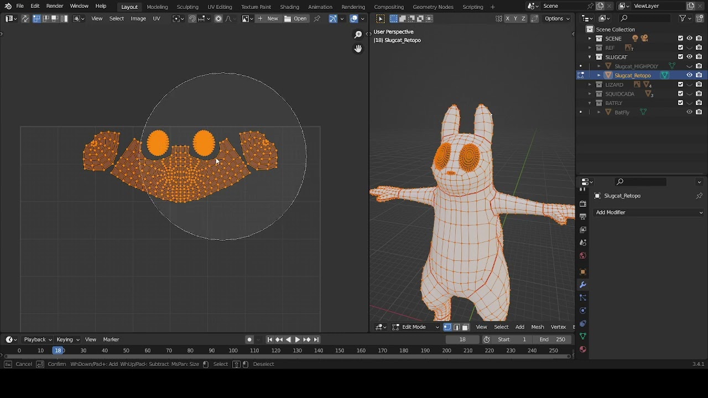Viewport: 708px width, 398px height.
Task: Open the Playback dropdown in timeline
Action: (38, 339)
